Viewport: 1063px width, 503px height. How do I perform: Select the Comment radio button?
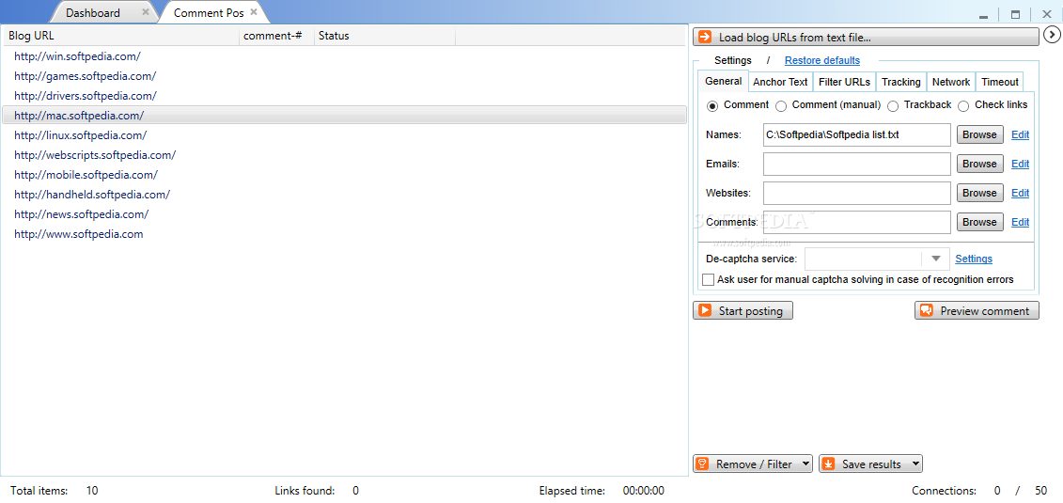[x=712, y=105]
